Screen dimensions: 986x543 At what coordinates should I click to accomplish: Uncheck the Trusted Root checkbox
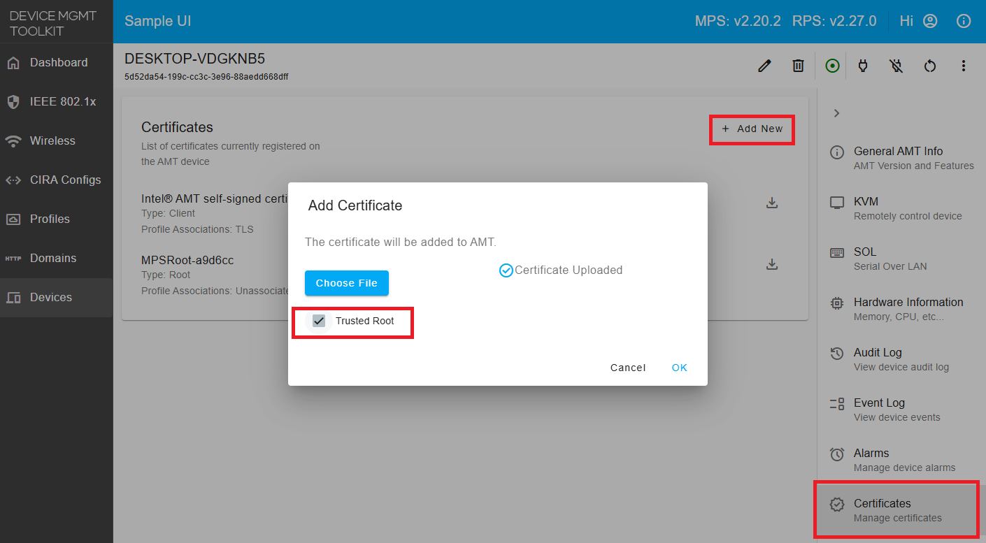[x=319, y=321]
